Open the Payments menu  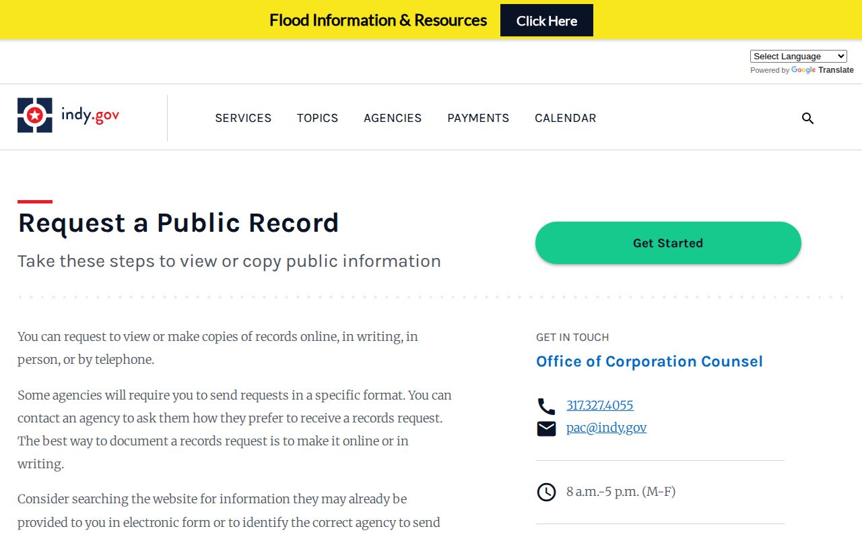tap(478, 118)
